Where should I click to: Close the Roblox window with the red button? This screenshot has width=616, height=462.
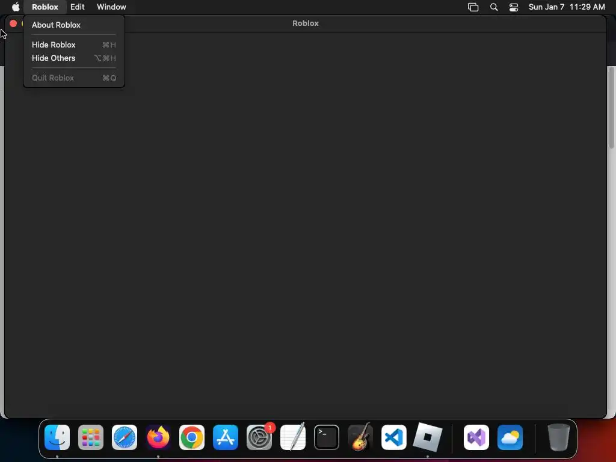click(13, 23)
